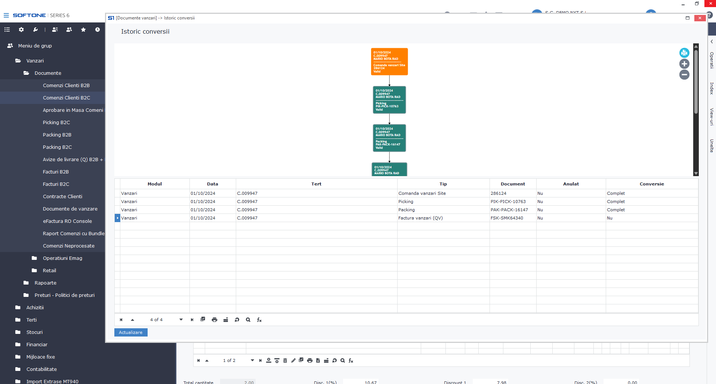Open the Facturi B2C menu item
Image resolution: width=716 pixels, height=384 pixels.
click(x=56, y=184)
